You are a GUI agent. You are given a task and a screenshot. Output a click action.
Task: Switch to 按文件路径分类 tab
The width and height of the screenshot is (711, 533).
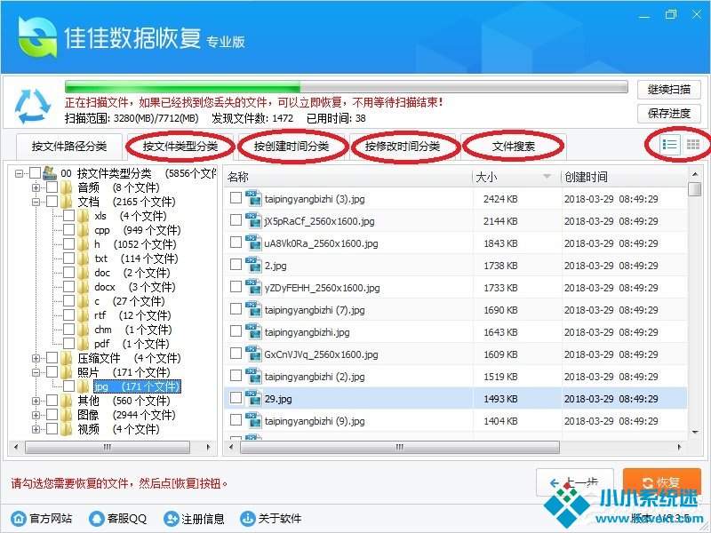tap(69, 147)
